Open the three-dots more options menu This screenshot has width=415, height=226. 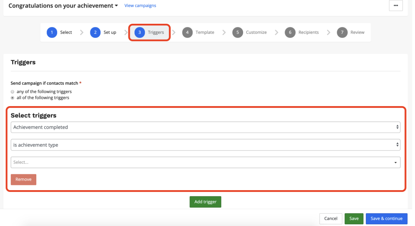click(396, 6)
